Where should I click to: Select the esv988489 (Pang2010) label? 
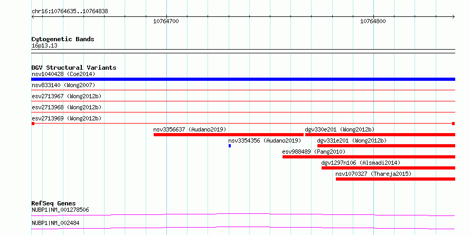click(x=314, y=152)
